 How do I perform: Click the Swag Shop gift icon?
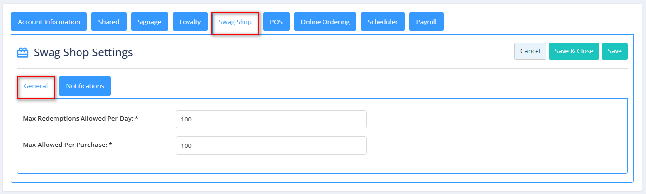pyautogui.click(x=23, y=52)
